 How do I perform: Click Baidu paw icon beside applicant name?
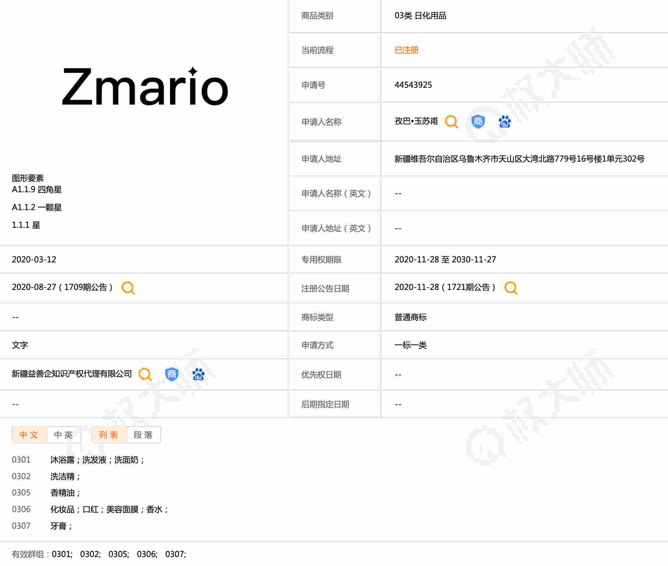coord(504,122)
